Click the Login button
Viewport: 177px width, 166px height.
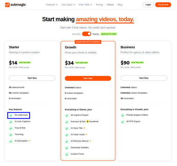click(x=148, y=5)
